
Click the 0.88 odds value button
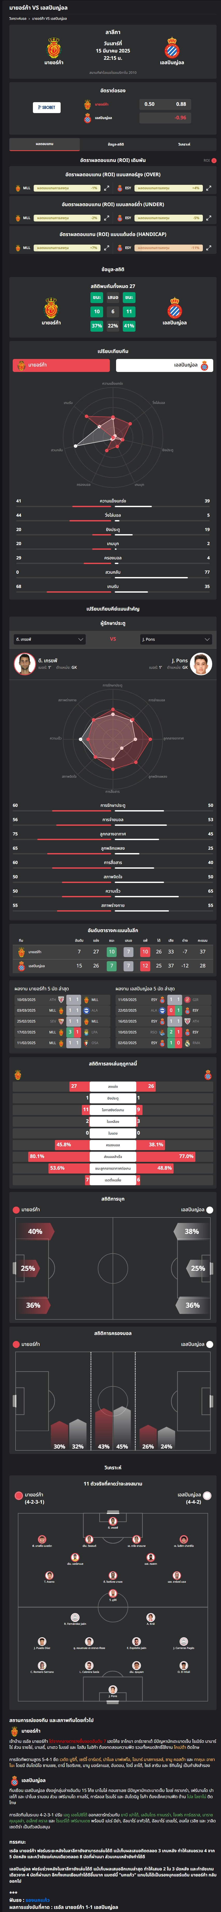[x=181, y=104]
